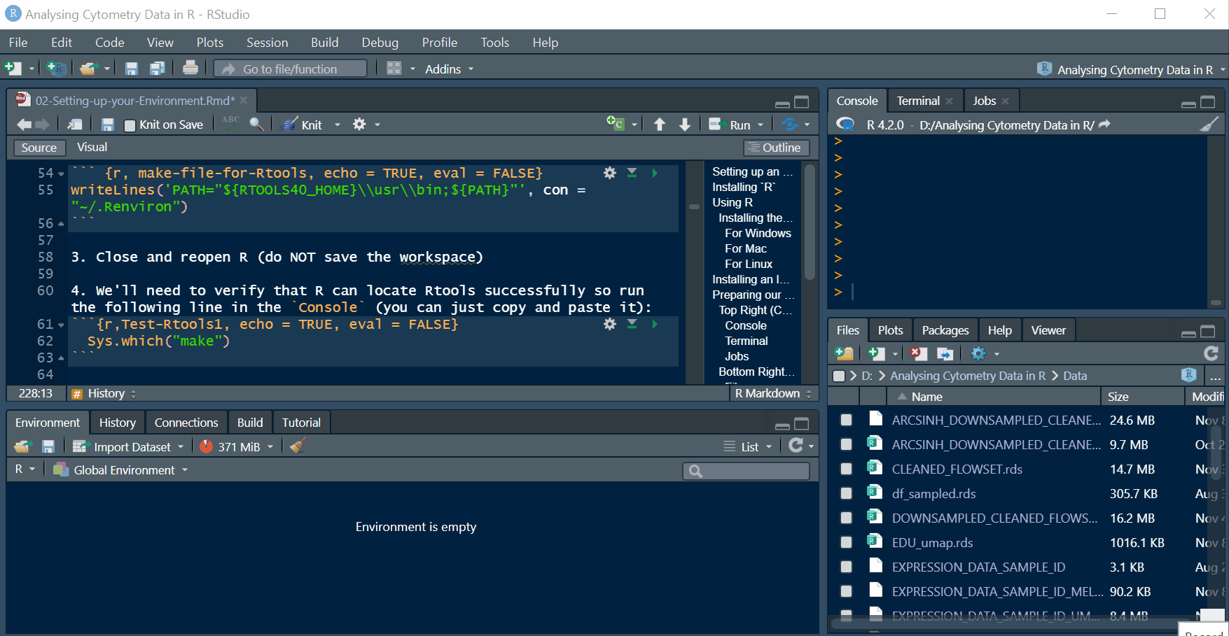
Task: Clear the console with broom icon
Action: pos(1209,125)
